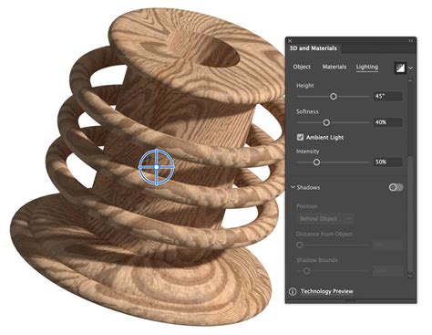Viewport: 432px width, 335px height.
Task: Switch to the Object tab
Action: 302,67
